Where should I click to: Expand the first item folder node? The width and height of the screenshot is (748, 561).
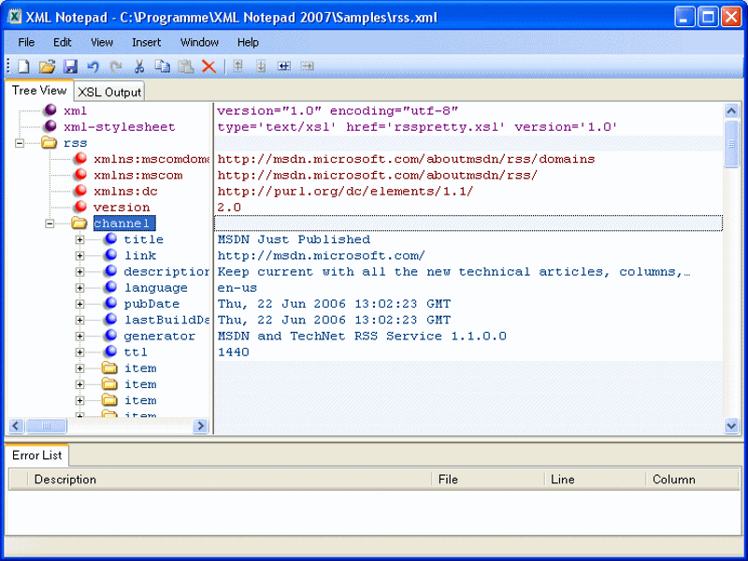(x=80, y=367)
